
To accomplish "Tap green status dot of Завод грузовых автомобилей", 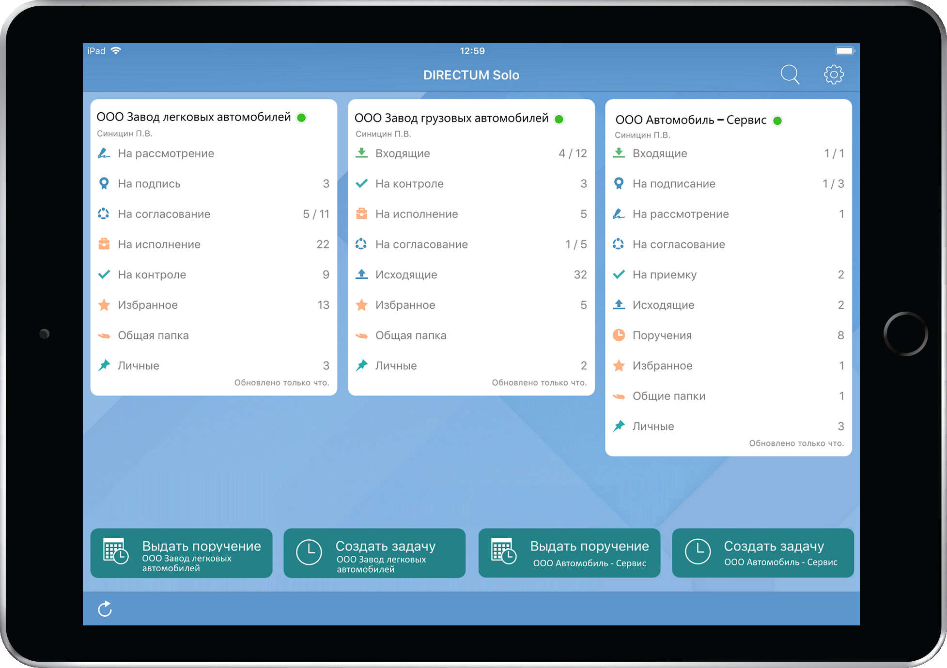I will (x=559, y=119).
